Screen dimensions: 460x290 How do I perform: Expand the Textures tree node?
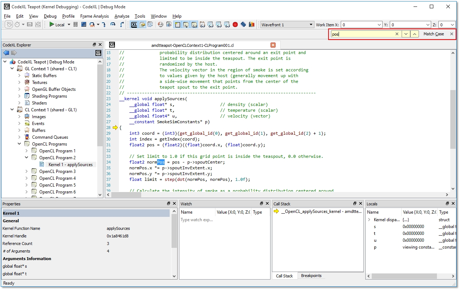click(19, 82)
